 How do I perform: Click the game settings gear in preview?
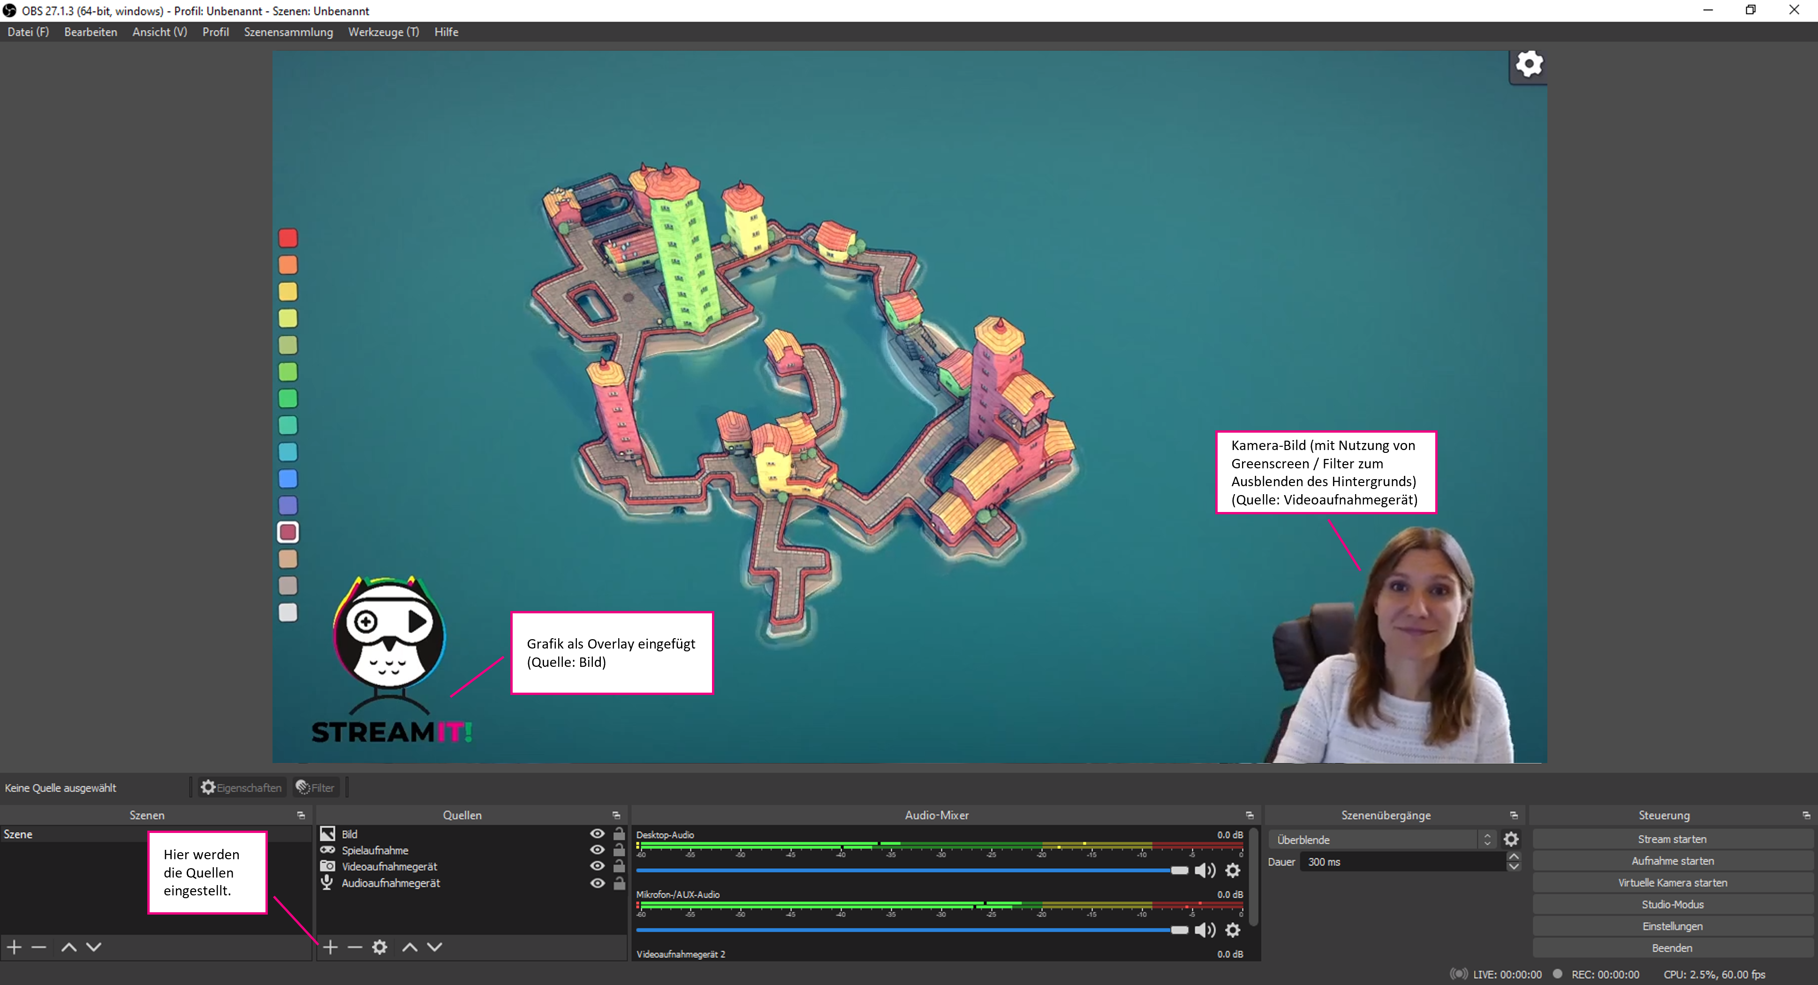(x=1530, y=64)
